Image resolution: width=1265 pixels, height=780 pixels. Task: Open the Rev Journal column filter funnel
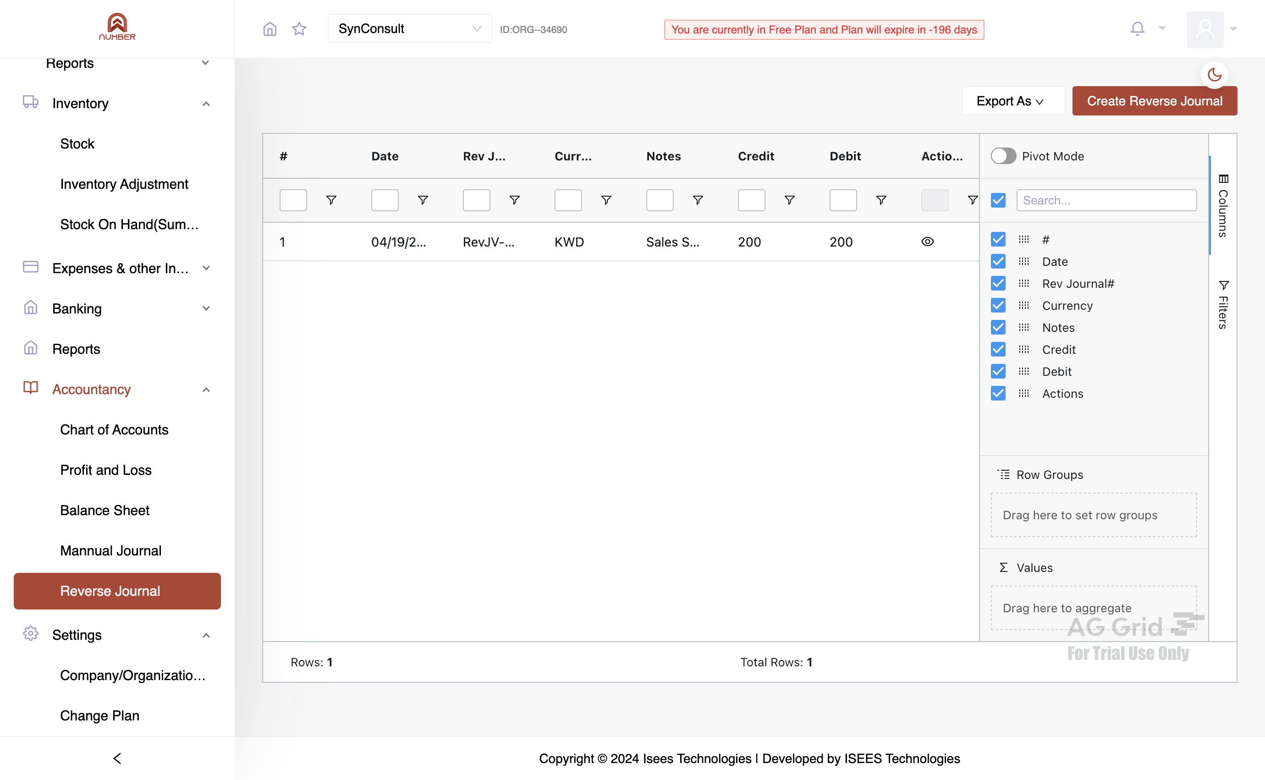pyautogui.click(x=514, y=200)
